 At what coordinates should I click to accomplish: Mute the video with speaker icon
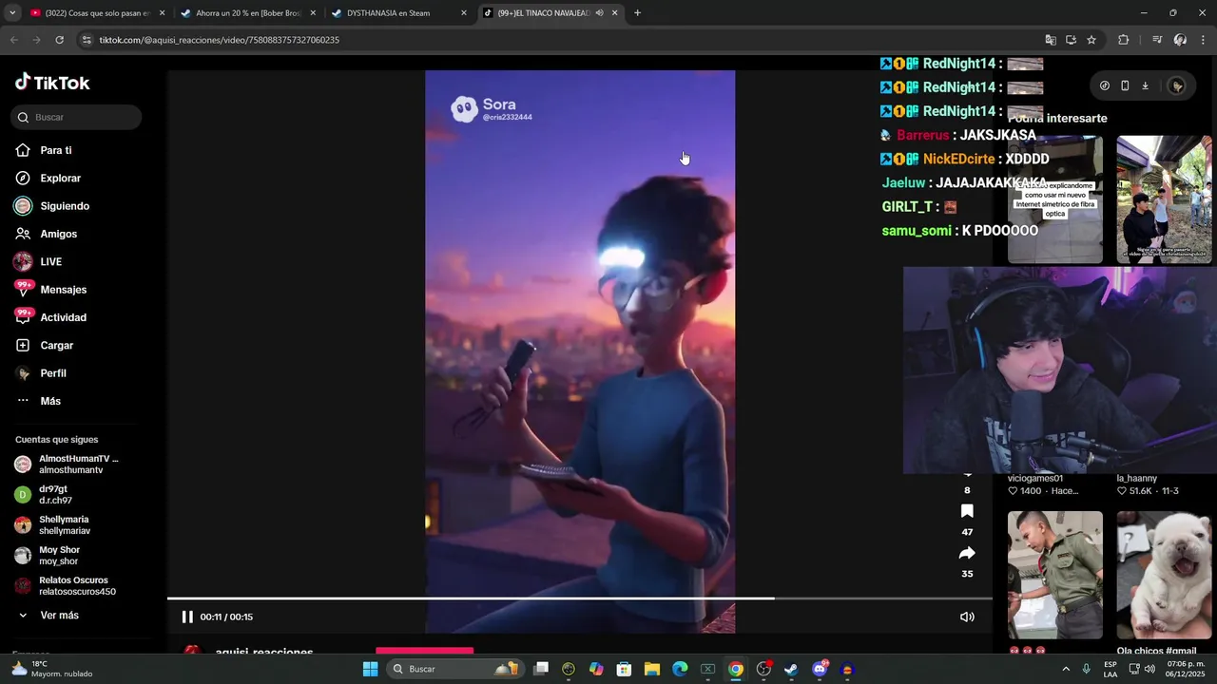tap(967, 617)
